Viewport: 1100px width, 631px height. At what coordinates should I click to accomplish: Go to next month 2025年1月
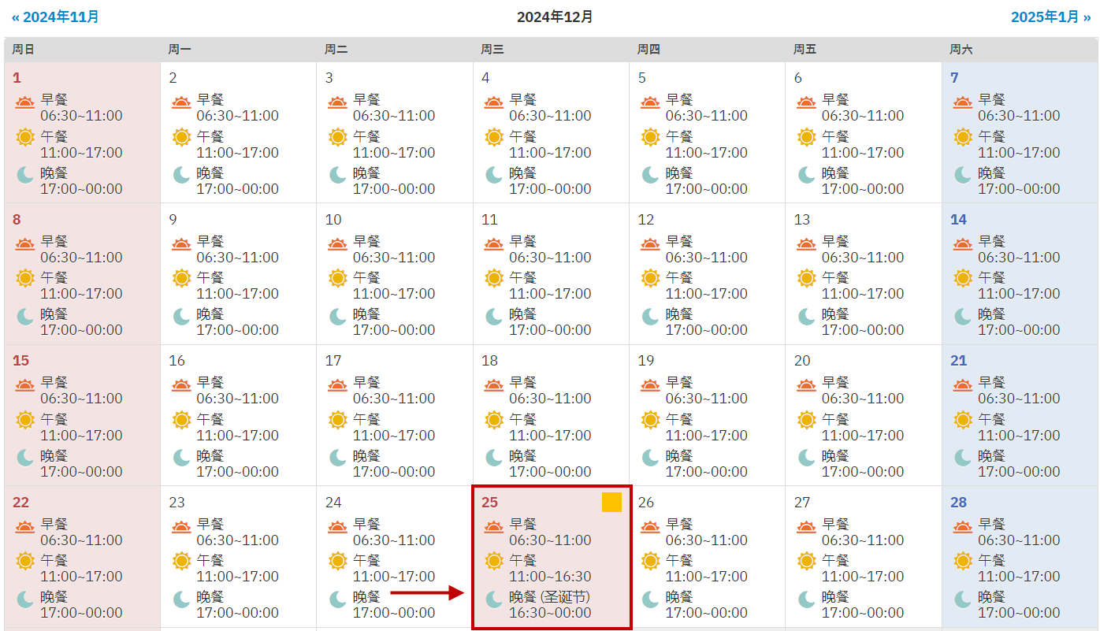click(1051, 17)
